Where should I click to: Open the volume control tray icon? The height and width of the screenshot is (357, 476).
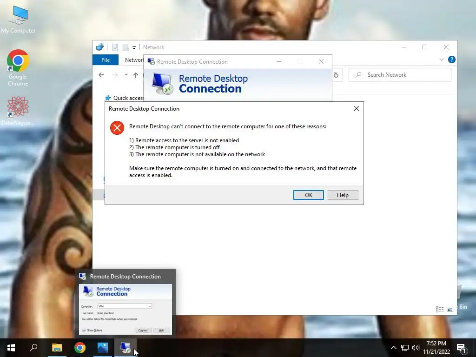pyautogui.click(x=416, y=348)
